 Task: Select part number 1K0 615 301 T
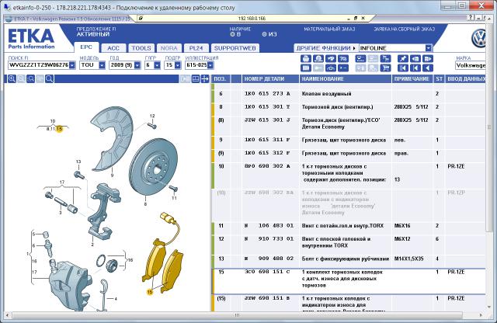(x=267, y=107)
